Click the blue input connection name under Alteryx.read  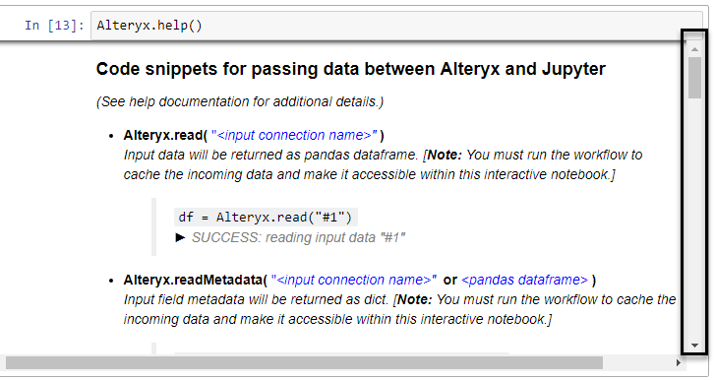click(x=294, y=135)
